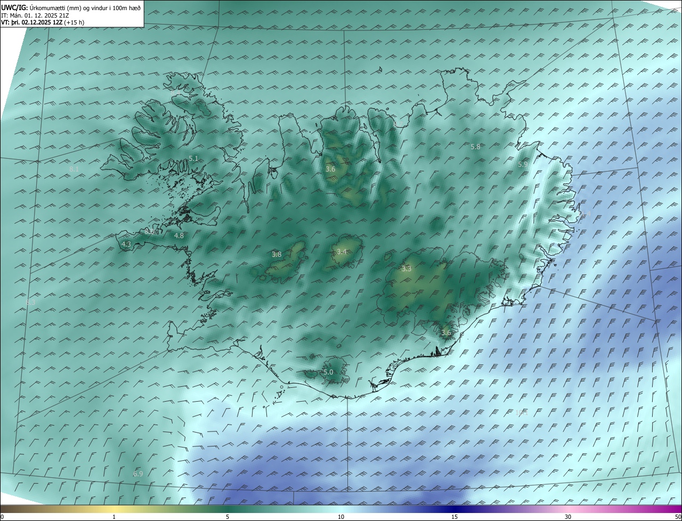Click the 4.8 value on Snæfellsnes peninsula
682x521 pixels.
[179, 235]
